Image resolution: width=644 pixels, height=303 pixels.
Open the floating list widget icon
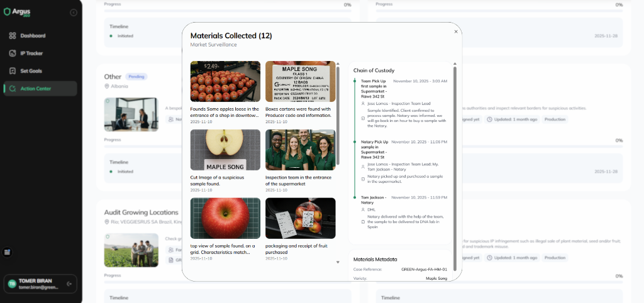(x=6, y=252)
